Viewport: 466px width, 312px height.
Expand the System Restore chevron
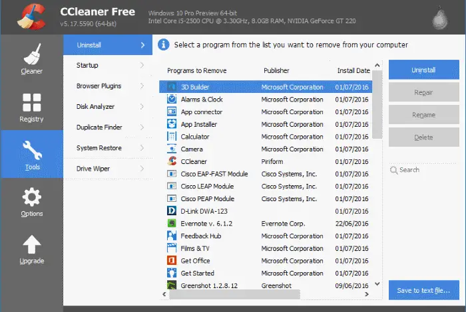[142, 148]
